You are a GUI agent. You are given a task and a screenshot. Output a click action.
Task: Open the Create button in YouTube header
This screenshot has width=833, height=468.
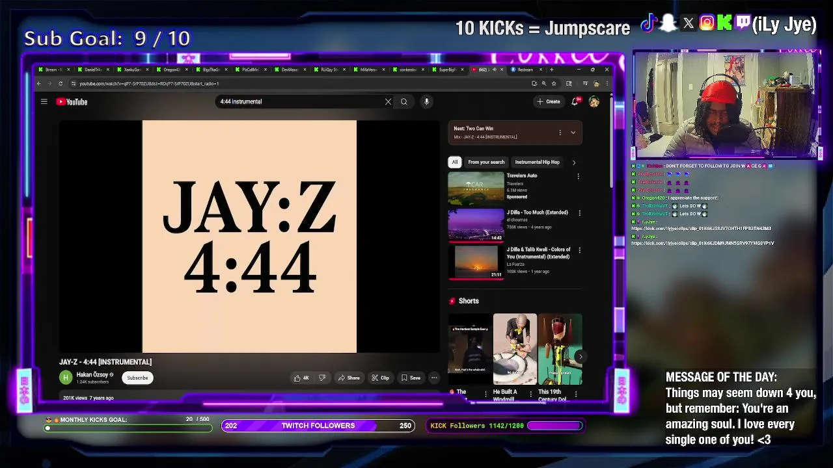click(x=549, y=101)
